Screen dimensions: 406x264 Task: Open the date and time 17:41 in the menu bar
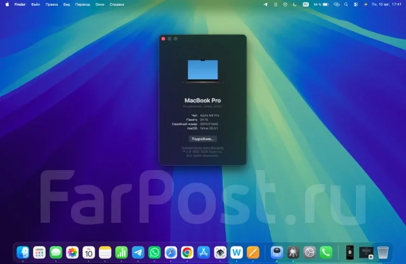pyautogui.click(x=386, y=4)
